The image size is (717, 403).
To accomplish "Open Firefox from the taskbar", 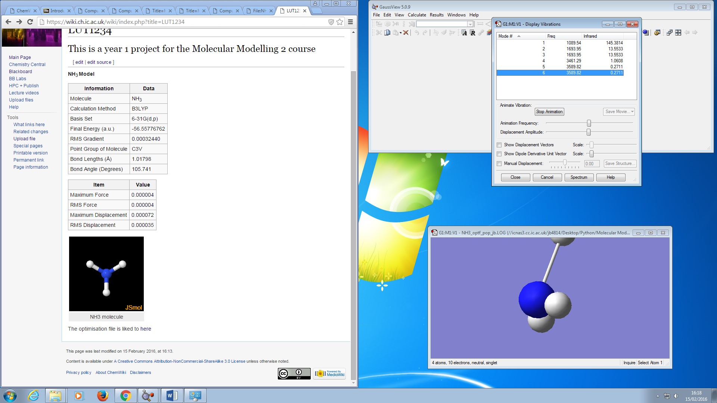I will [102, 396].
